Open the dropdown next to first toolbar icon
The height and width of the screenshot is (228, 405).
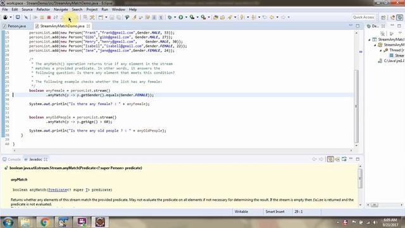(11, 17)
